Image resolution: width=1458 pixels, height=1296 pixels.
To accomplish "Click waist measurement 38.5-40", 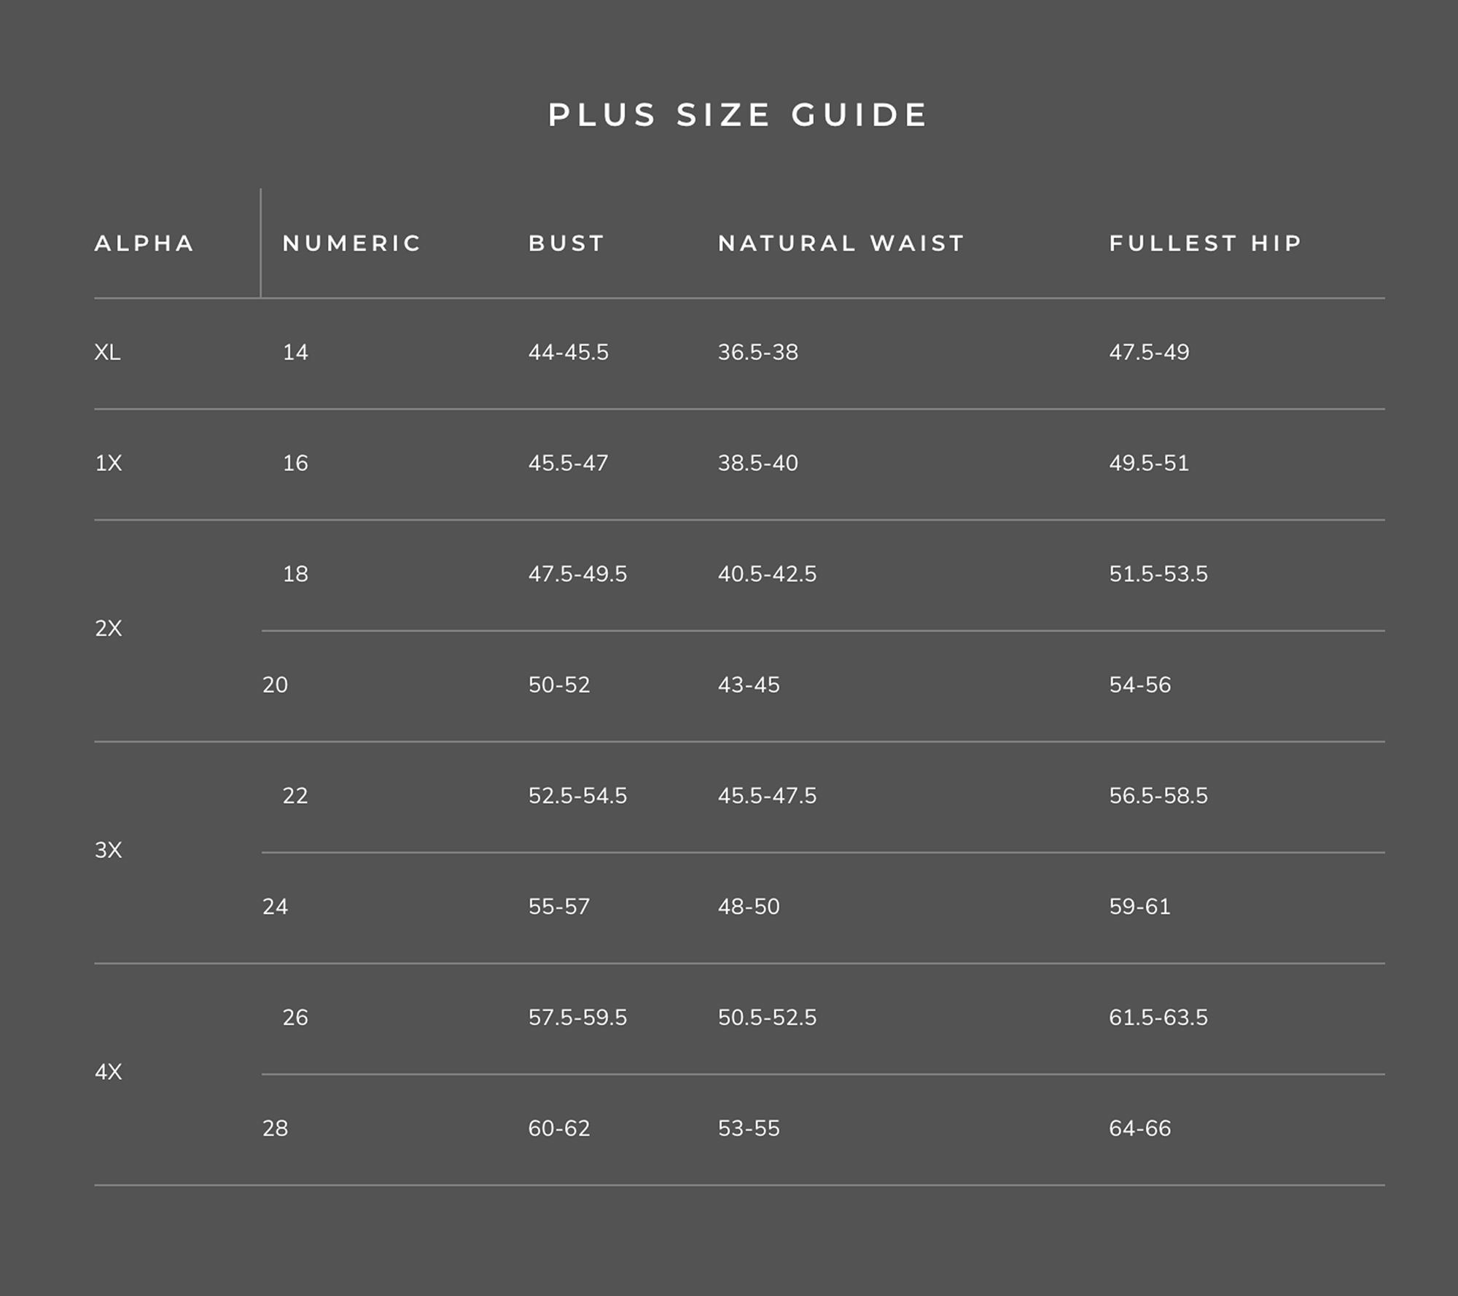I will pos(757,464).
